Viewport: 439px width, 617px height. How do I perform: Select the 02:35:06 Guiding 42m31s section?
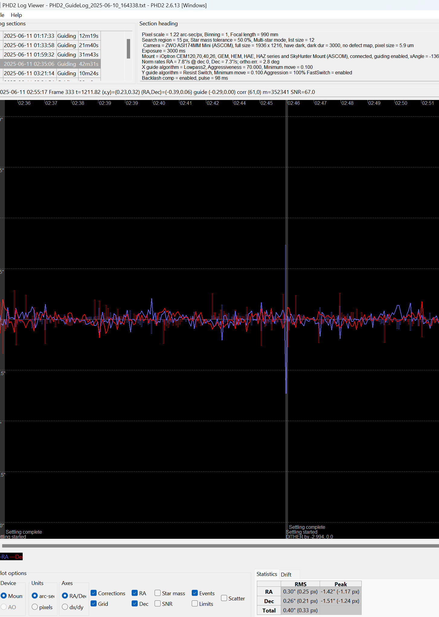pyautogui.click(x=50, y=64)
